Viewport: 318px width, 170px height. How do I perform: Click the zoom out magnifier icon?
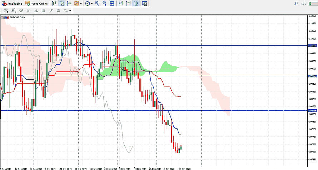click(x=104, y=3)
